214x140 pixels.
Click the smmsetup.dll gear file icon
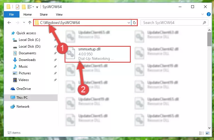click(70, 53)
